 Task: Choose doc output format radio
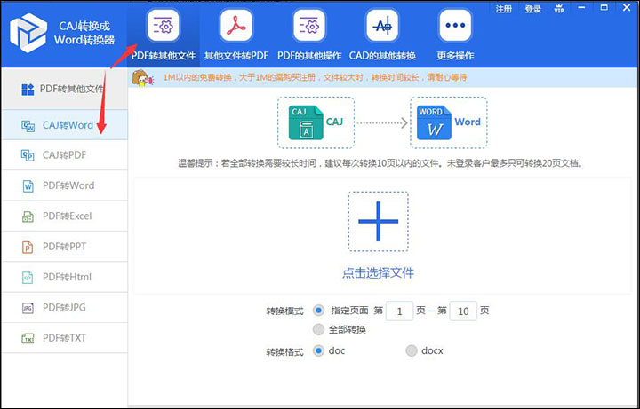tap(318, 350)
